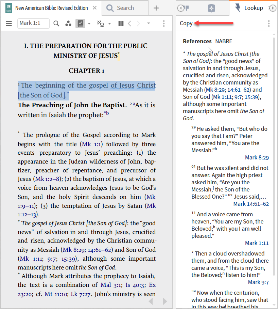Click the 14:61–62 link in Lookup note
Screen dimensions: 278x309
[x=238, y=90]
